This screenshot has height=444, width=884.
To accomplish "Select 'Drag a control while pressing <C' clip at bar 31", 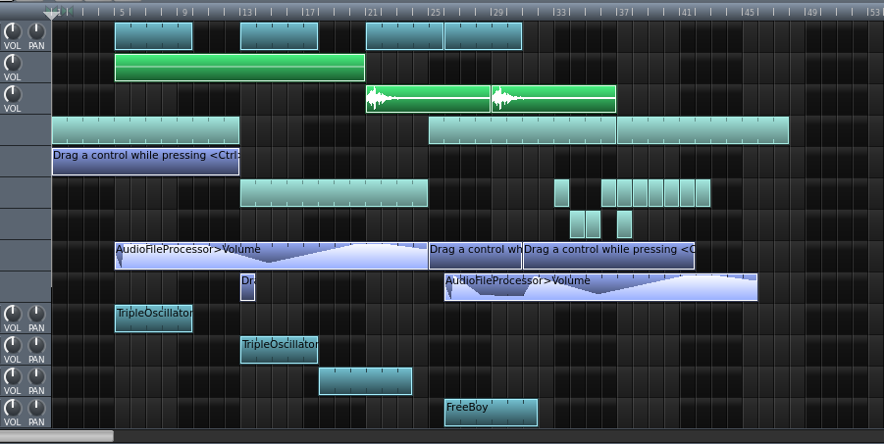I will click(609, 256).
